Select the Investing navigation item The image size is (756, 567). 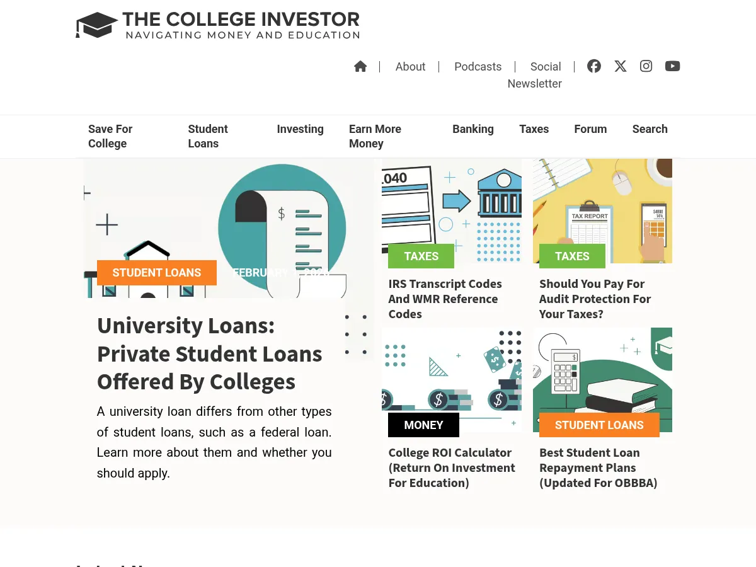coord(300,129)
